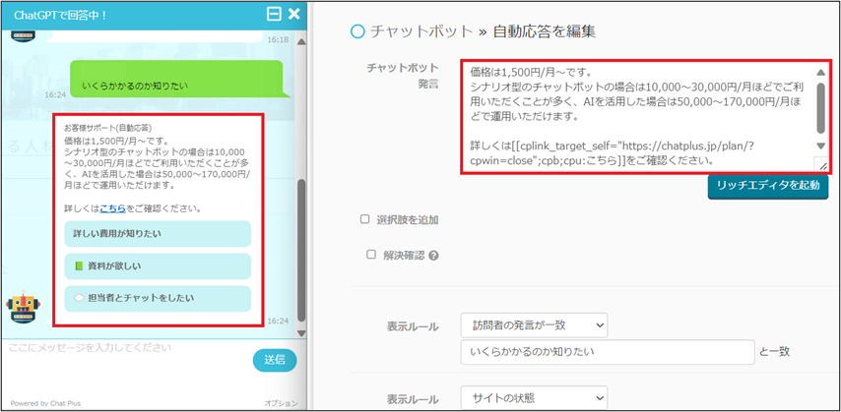The width and height of the screenshot is (841, 412).
Task: Send message with 送信 button
Action: [275, 360]
